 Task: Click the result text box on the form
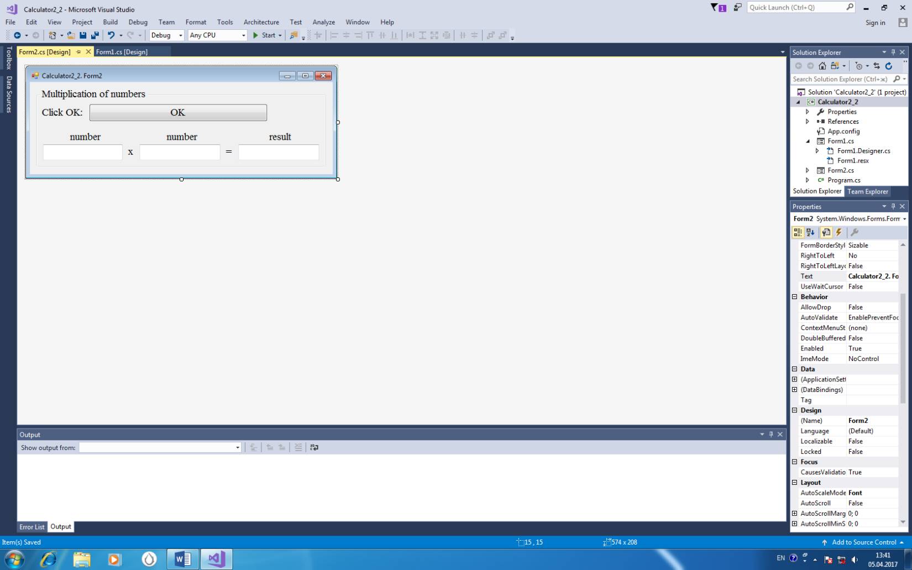(x=279, y=152)
